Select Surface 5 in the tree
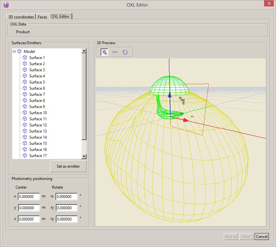Viewport: 276px width, 247px height. tap(37, 82)
